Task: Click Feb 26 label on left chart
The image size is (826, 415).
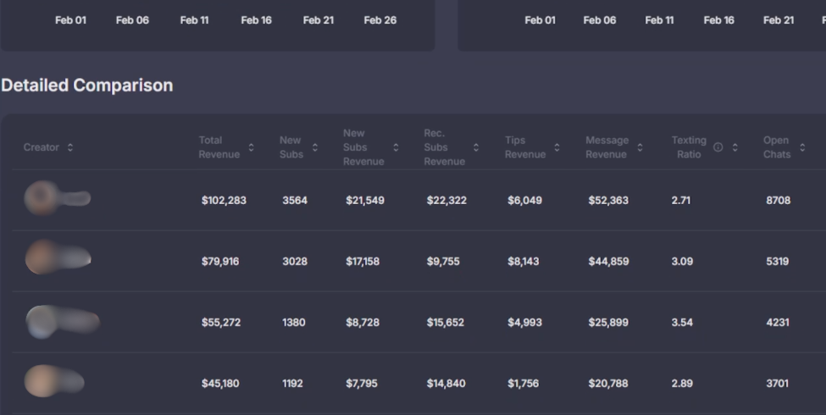Action: pos(380,20)
